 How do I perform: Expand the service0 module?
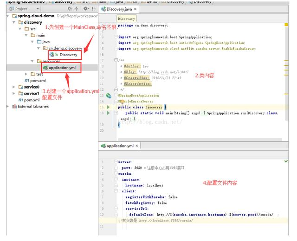point(14,87)
